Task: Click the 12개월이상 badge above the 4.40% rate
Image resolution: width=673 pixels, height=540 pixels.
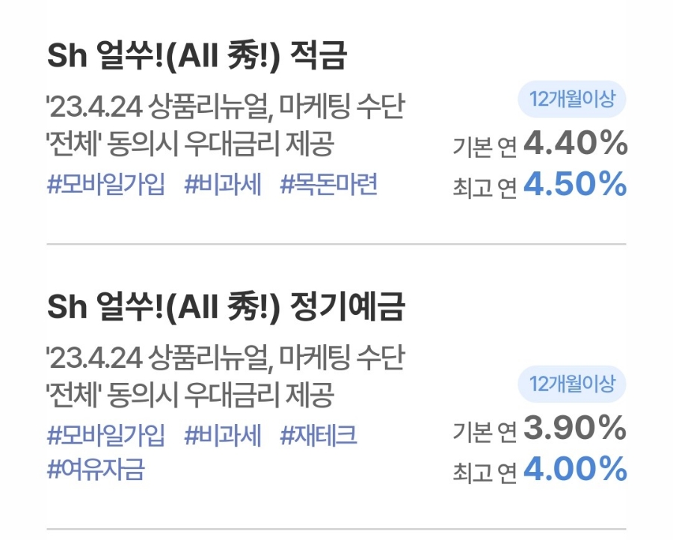Action: click(x=572, y=99)
